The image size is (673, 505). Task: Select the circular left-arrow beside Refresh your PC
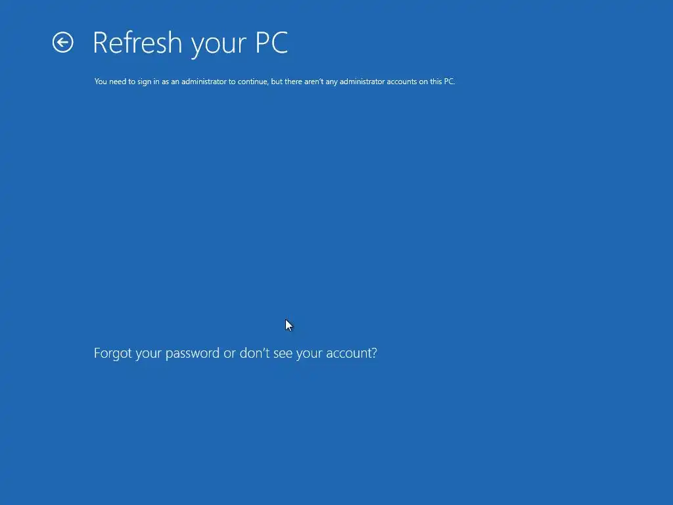pyautogui.click(x=62, y=43)
